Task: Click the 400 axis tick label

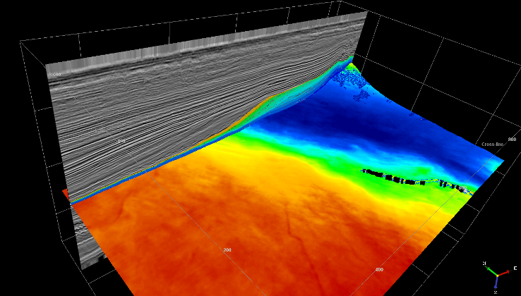Action: [378, 269]
